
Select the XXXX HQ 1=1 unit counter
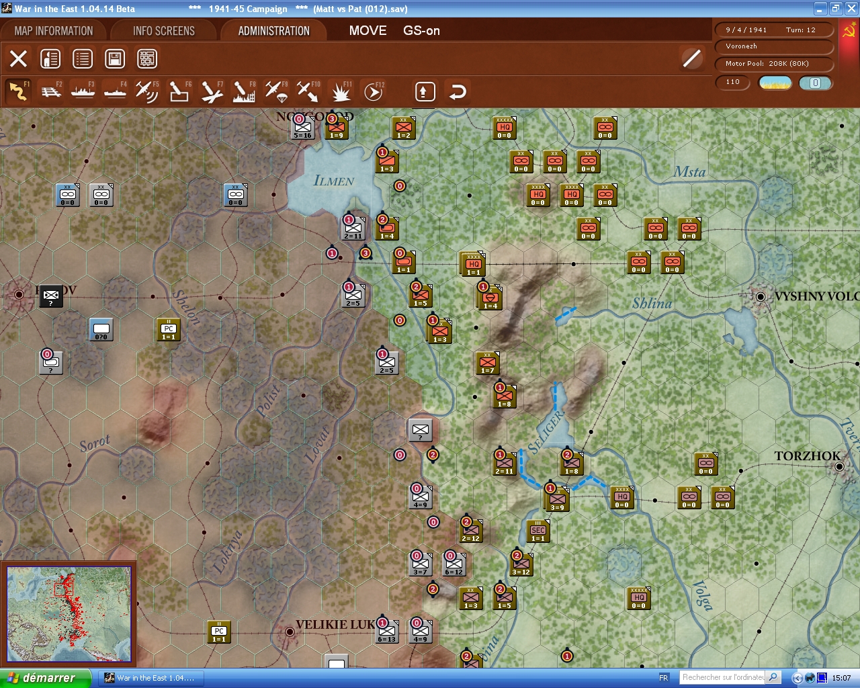tap(474, 264)
